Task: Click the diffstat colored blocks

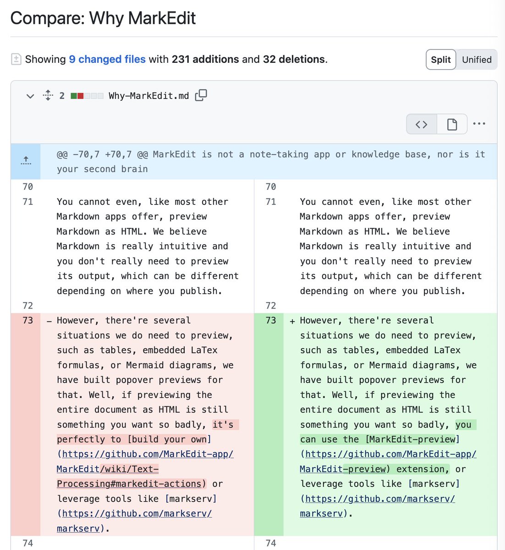Action: (87, 96)
